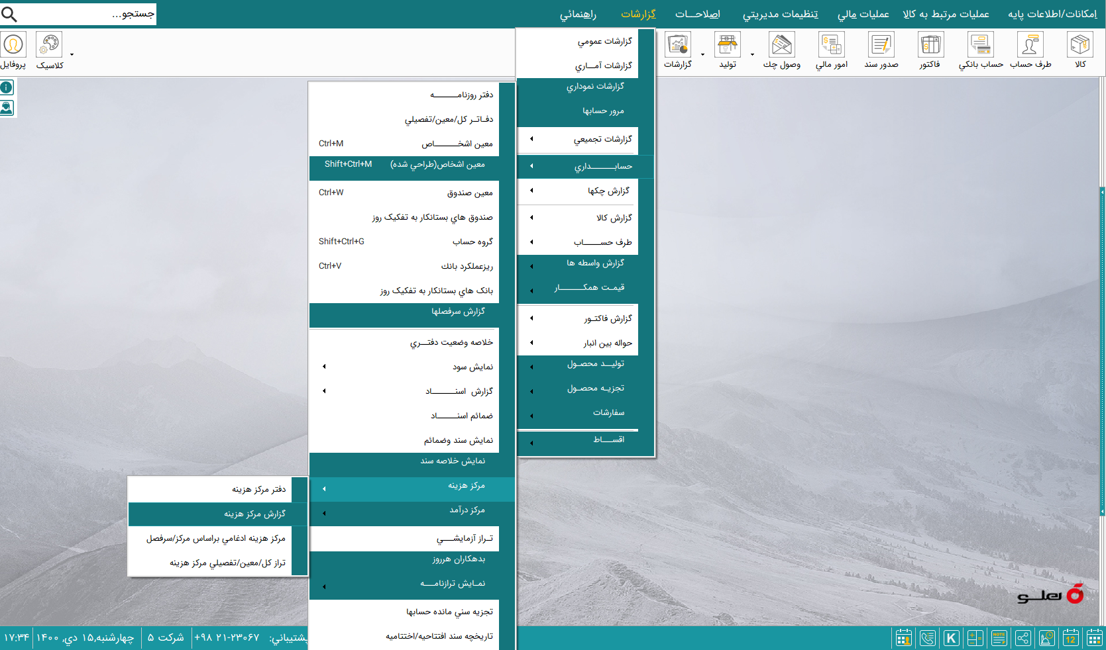The height and width of the screenshot is (650, 1106).
Task: Click the ۱۷:۳۴ clock in status bar
Action: 17,637
